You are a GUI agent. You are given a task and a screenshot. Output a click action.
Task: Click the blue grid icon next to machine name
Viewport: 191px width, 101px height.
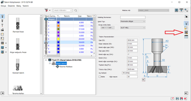pos(176,10)
